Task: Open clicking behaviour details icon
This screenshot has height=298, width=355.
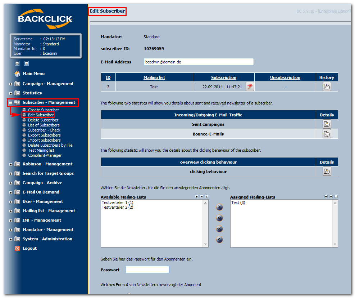Action: pos(327,171)
